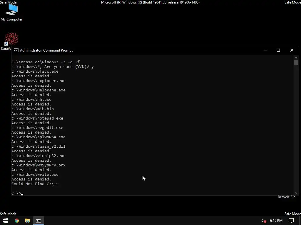Click the 'c:\windows\splwow64.exe' line
Viewport: 301px width, 225px height.
[39, 137]
